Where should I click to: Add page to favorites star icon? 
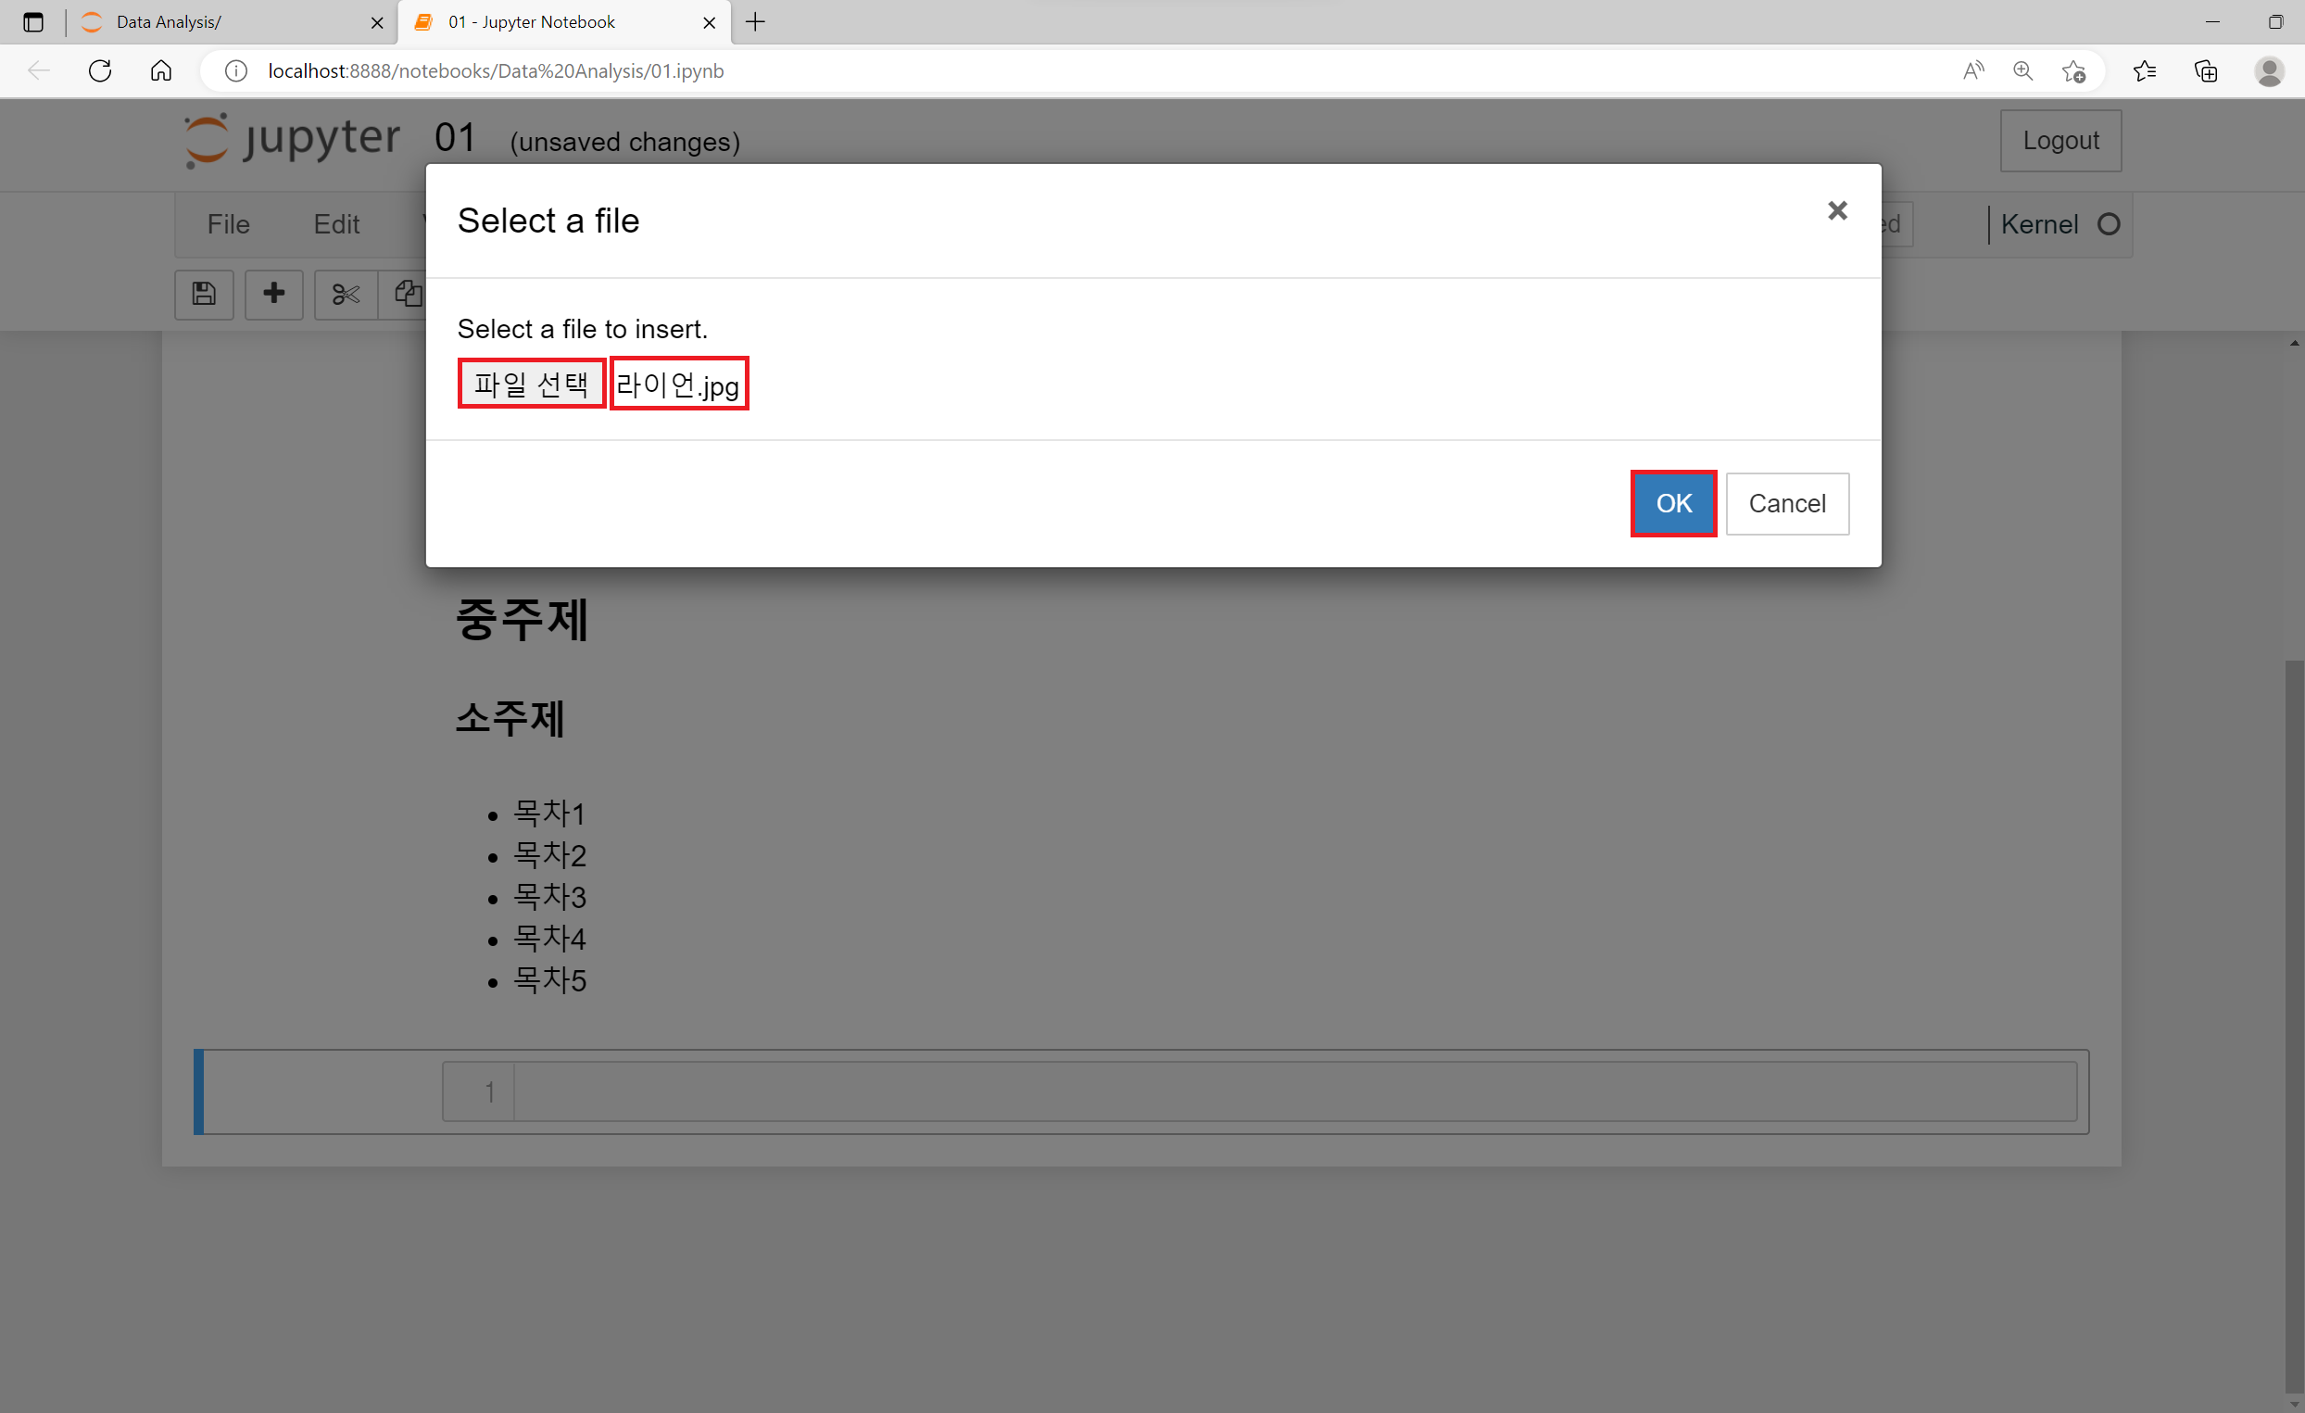pyautogui.click(x=2073, y=71)
